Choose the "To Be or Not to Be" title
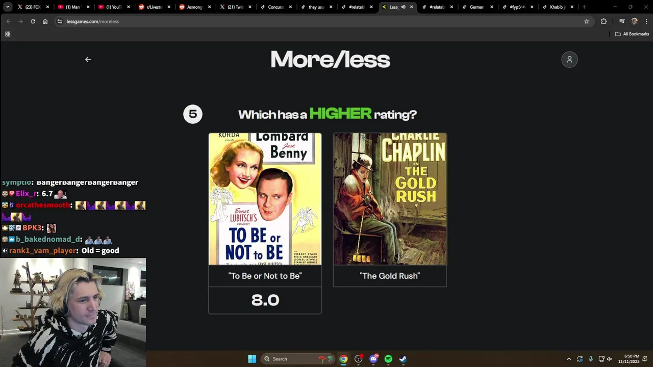Screen dimensions: 653x367 [265, 276]
